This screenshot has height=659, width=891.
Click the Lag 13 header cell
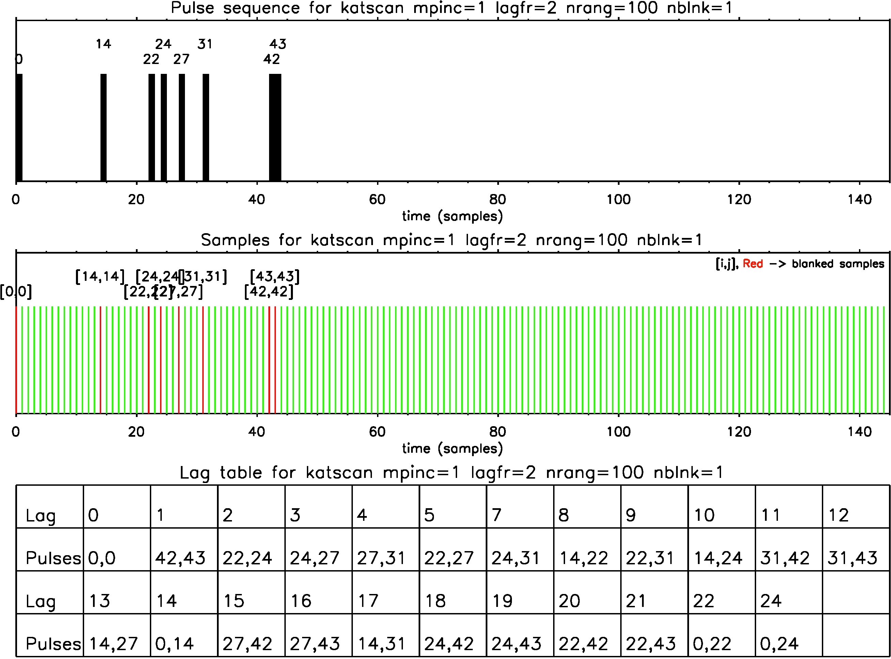pyautogui.click(x=99, y=601)
